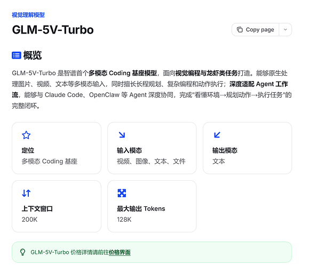Click the 上下文窗口 card title
Image resolution: width=326 pixels, height=266 pixels.
coord(37,208)
